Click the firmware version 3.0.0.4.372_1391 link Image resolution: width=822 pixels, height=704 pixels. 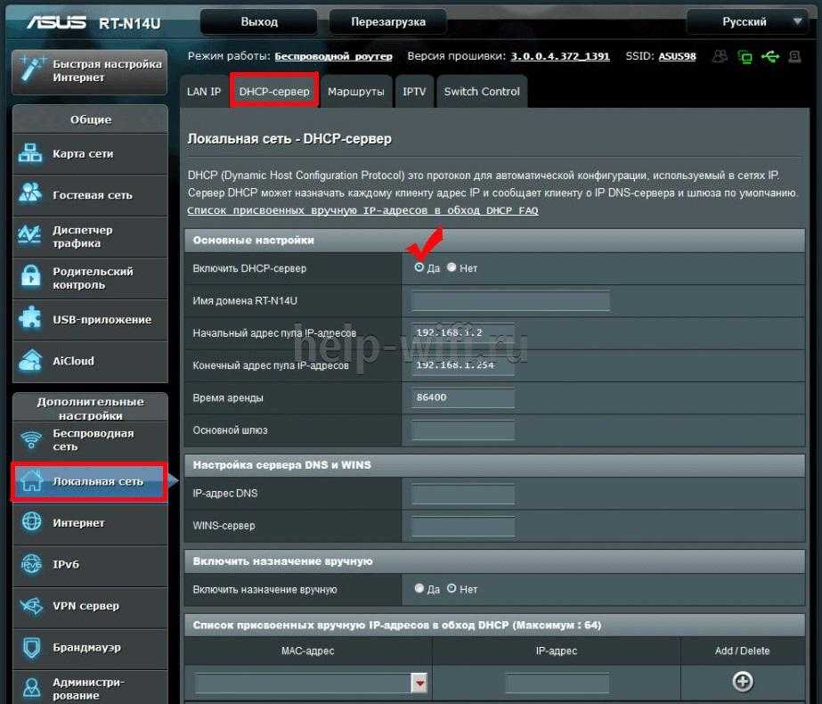559,56
